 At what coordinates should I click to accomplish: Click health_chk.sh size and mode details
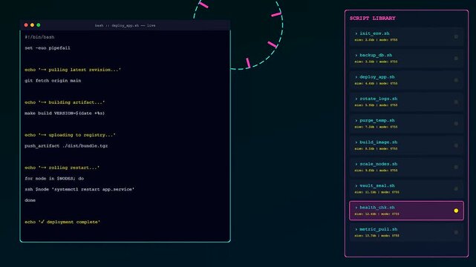376,214
